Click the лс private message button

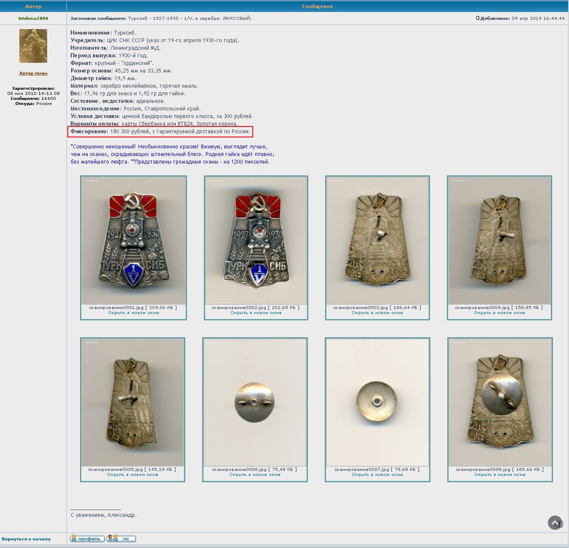click(x=121, y=539)
